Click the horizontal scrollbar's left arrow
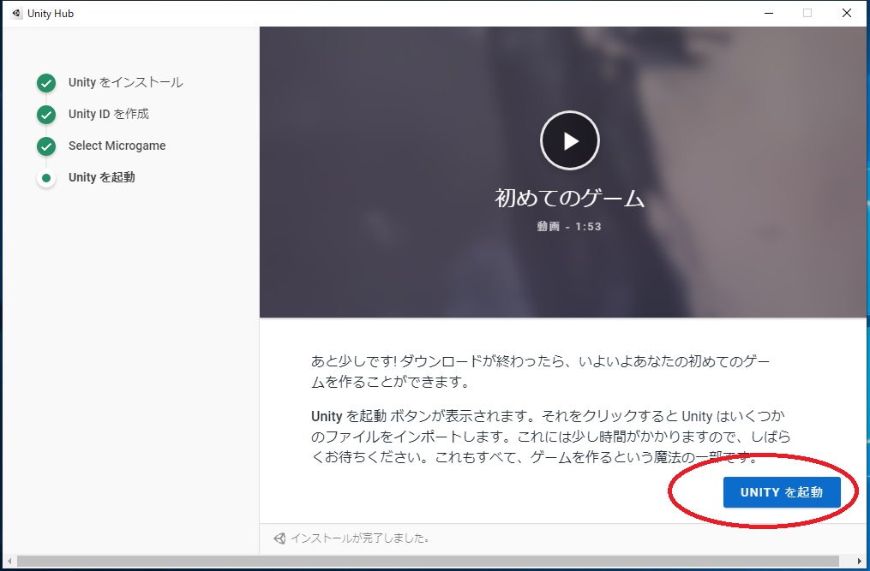The image size is (870, 571). pyautogui.click(x=9, y=561)
